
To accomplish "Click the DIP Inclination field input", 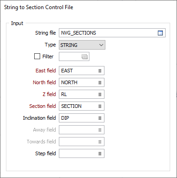I will click(x=82, y=118).
